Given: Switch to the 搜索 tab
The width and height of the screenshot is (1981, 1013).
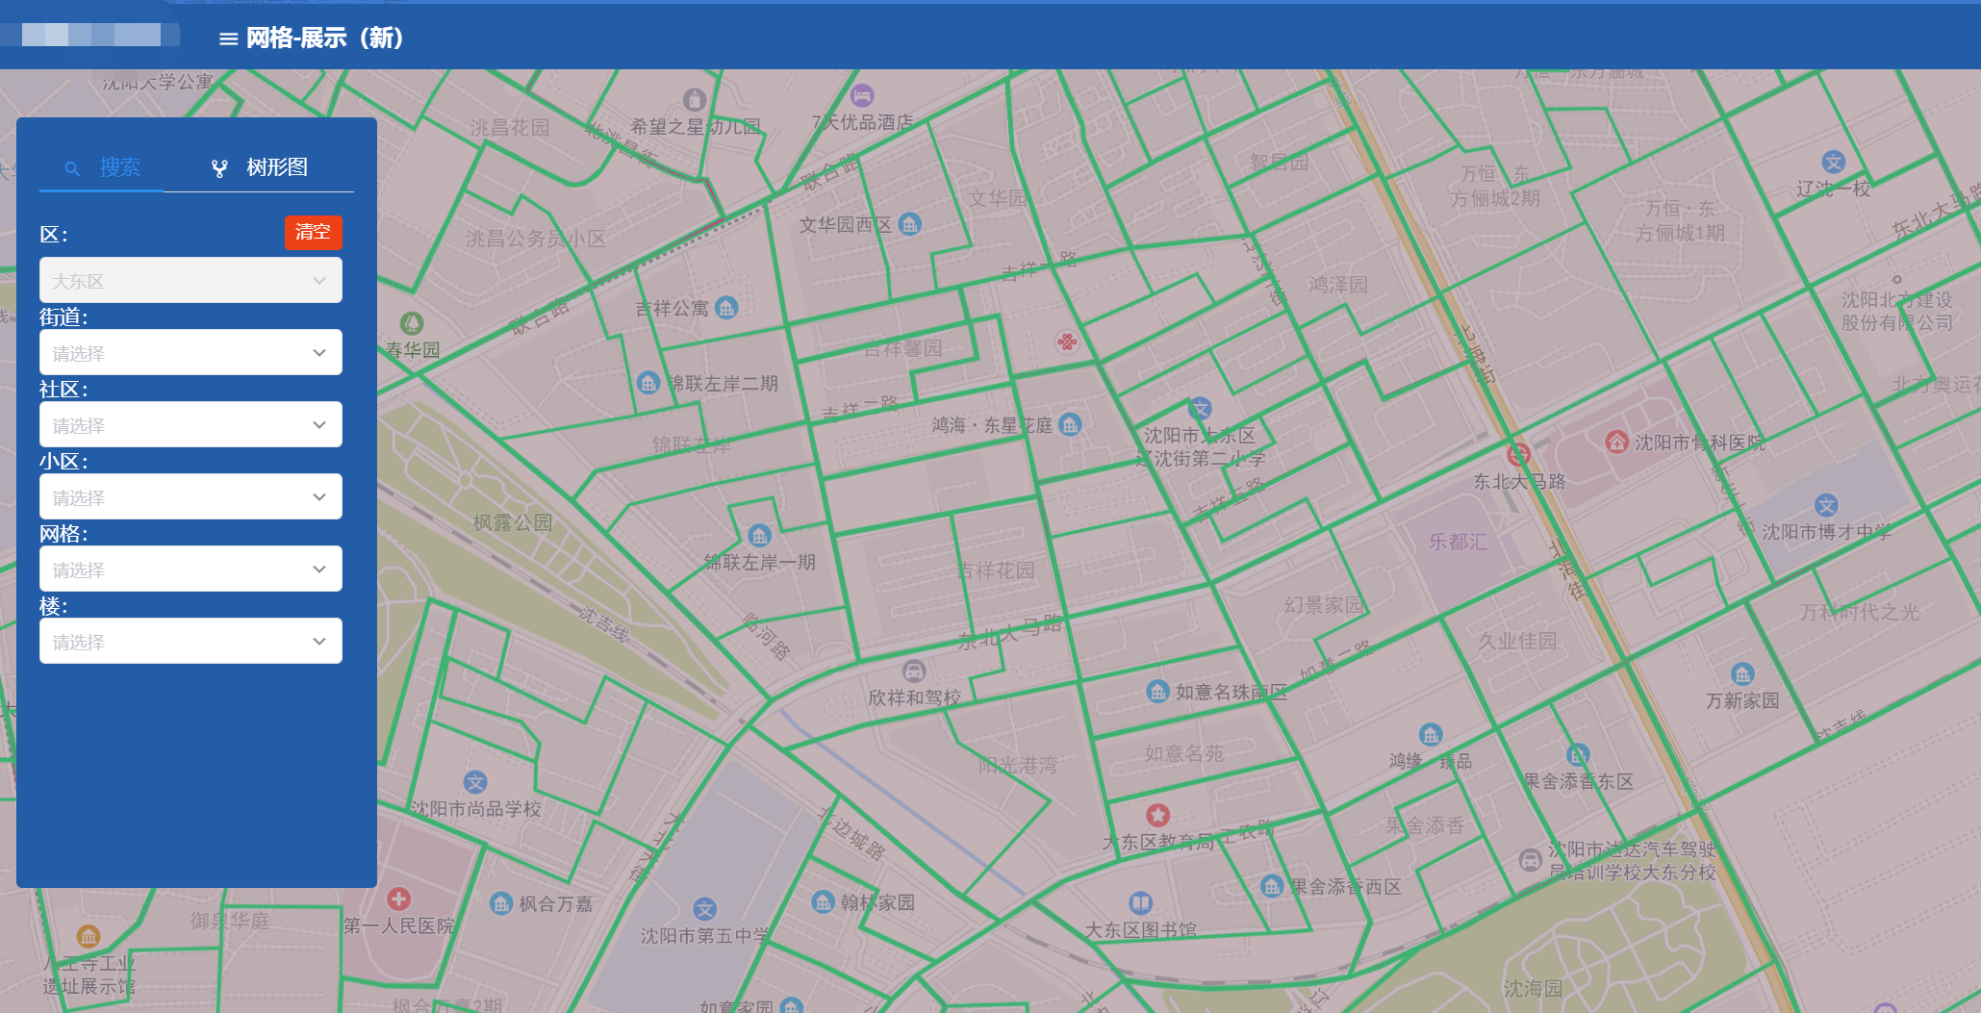Looking at the screenshot, I should pos(102,168).
